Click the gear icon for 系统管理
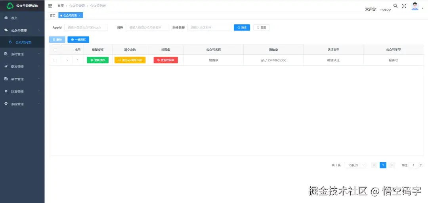Screen dimensions: 428x203 click(x=6, y=104)
